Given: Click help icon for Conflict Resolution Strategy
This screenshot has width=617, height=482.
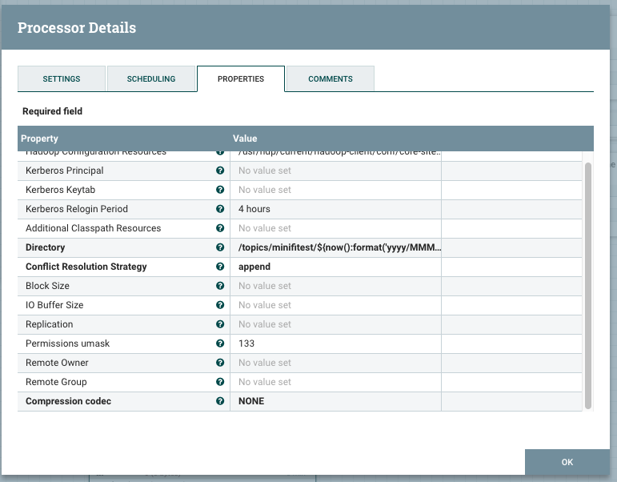Looking at the screenshot, I should coord(220,267).
